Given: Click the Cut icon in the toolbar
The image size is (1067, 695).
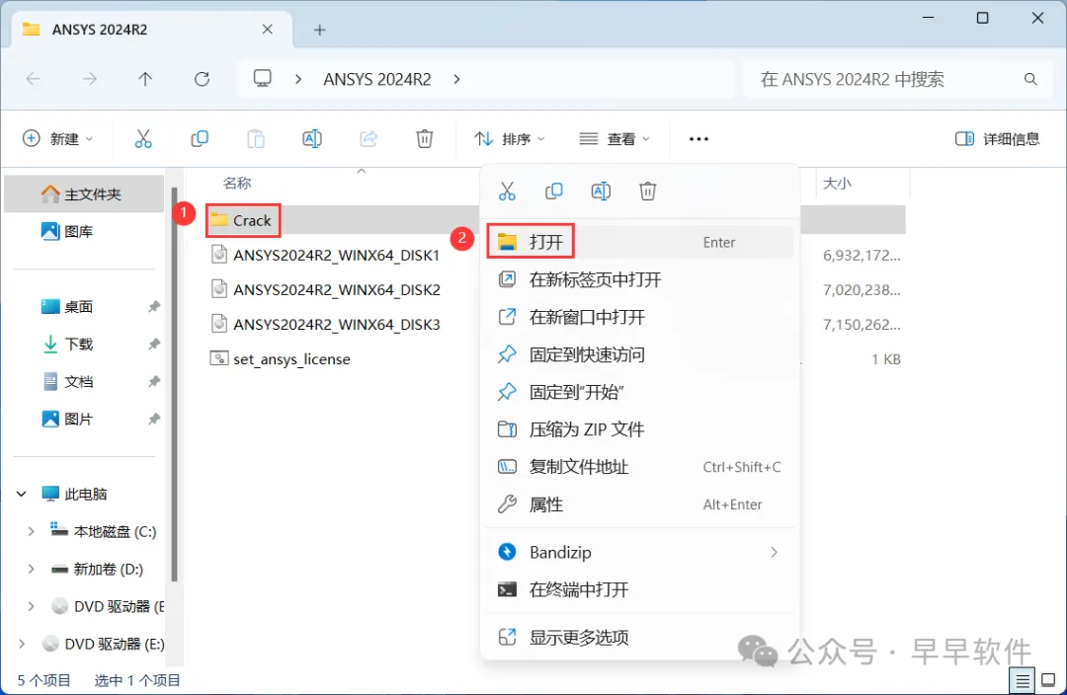Looking at the screenshot, I should (x=143, y=139).
